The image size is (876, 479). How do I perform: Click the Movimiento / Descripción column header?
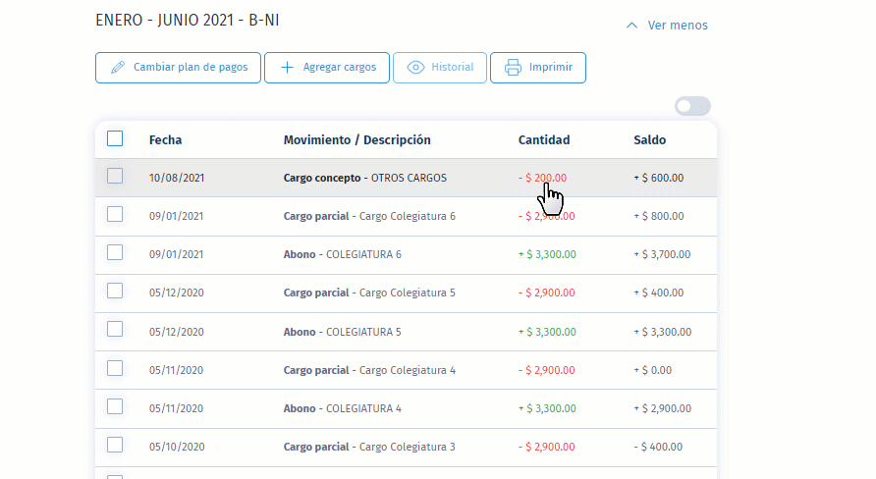357,140
